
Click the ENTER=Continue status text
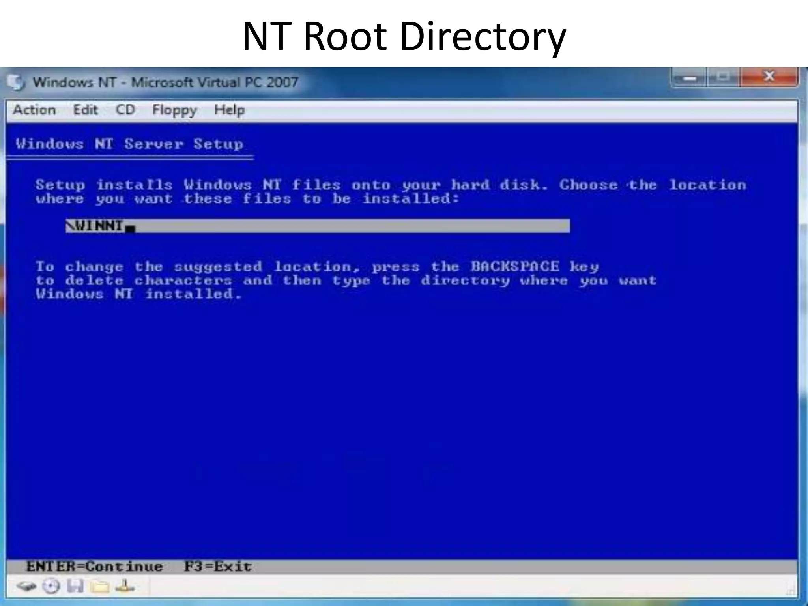coord(95,567)
